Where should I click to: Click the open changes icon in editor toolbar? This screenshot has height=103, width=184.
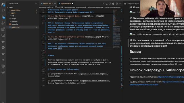[107, 4]
